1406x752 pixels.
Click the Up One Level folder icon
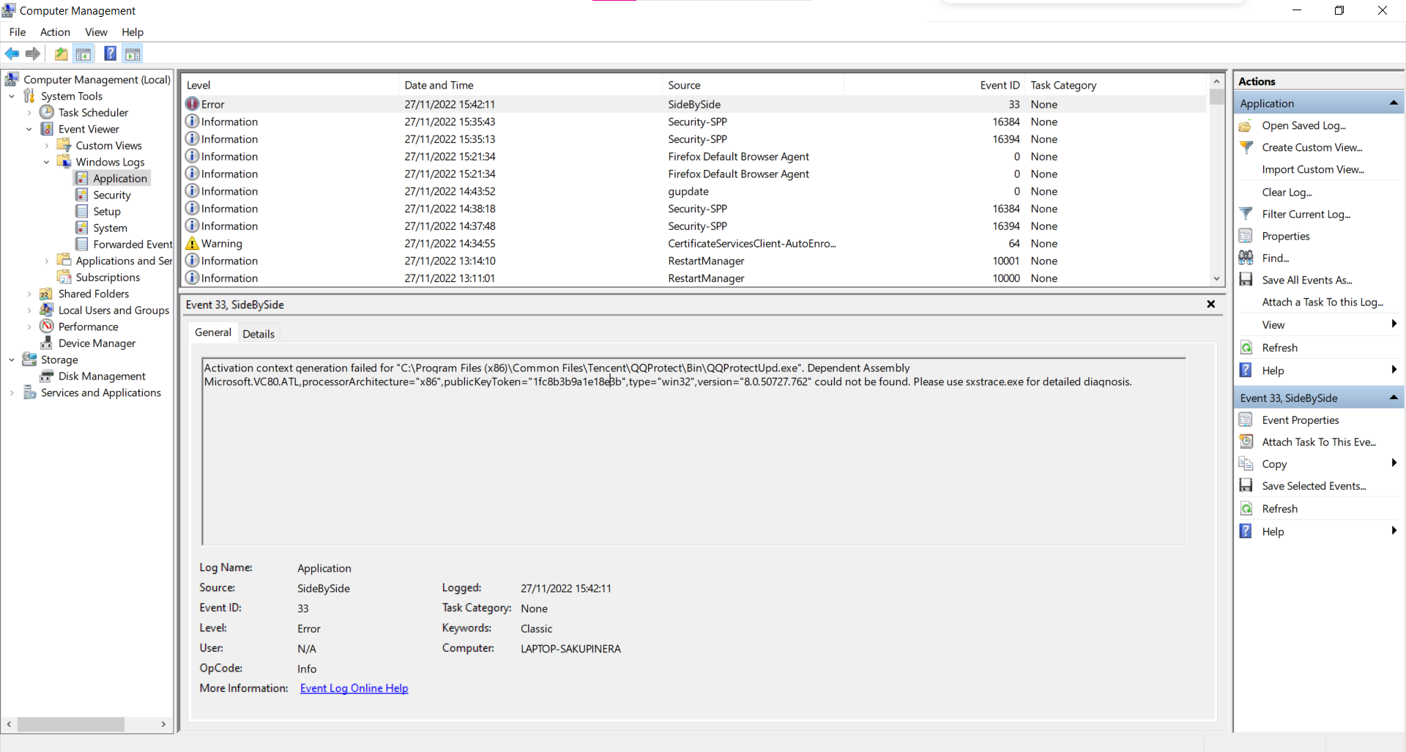click(61, 53)
